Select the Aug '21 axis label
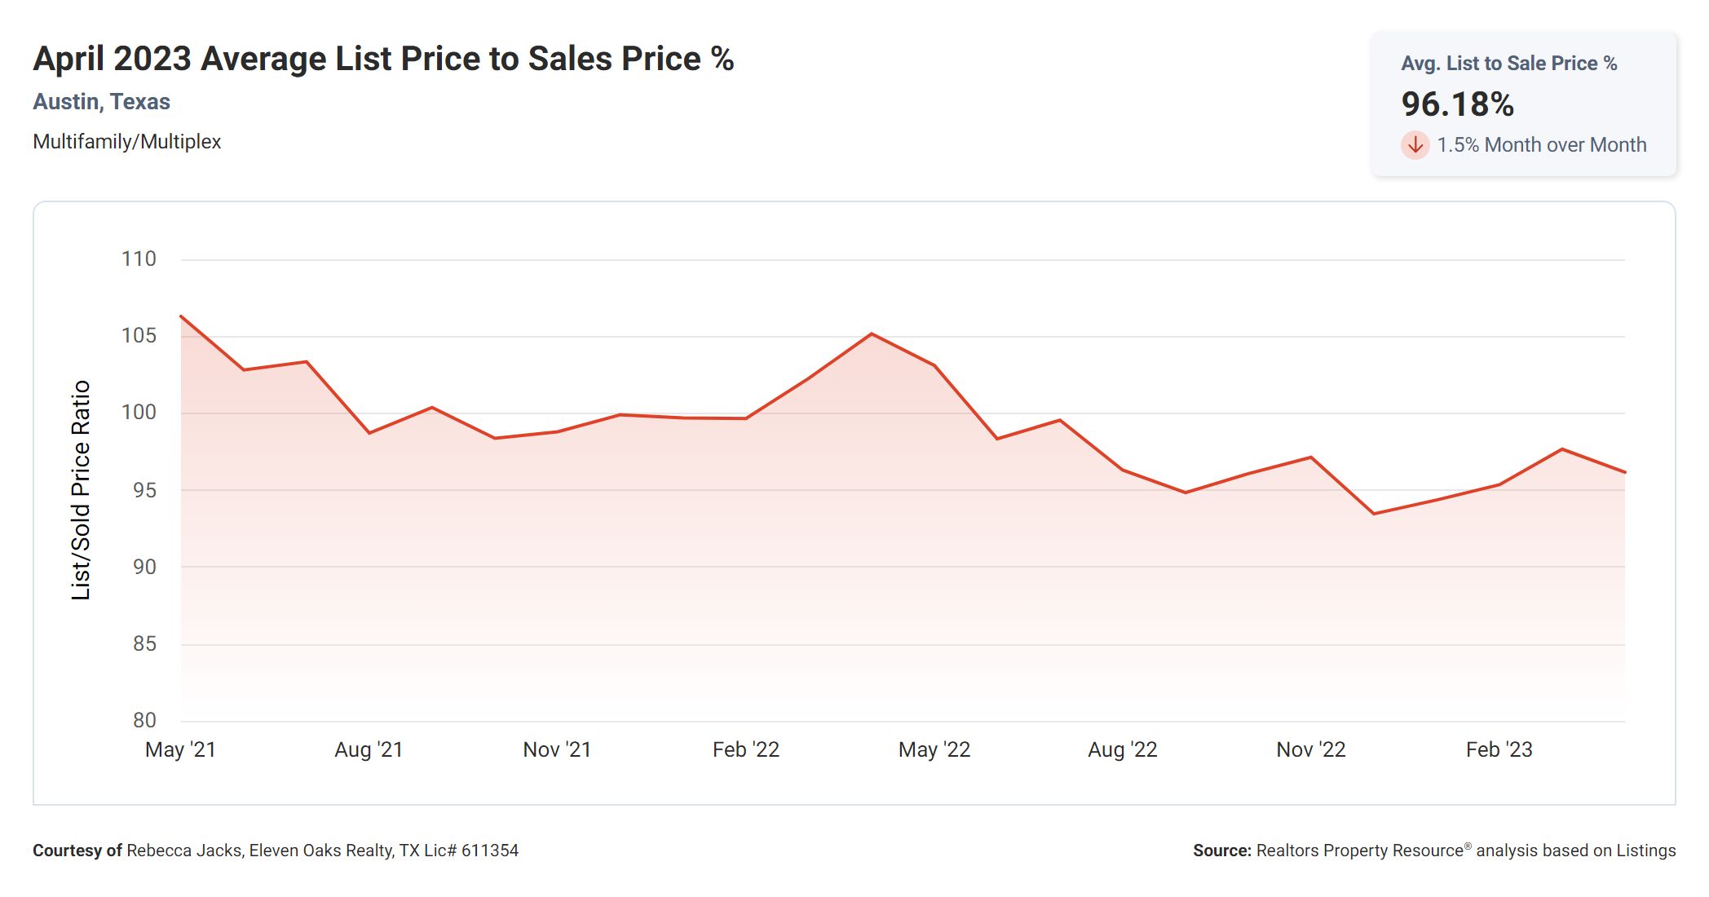 tap(369, 749)
